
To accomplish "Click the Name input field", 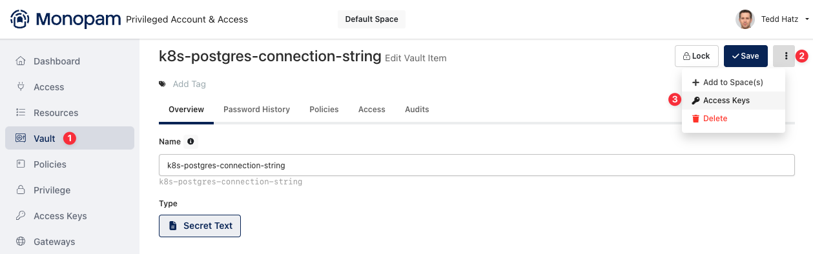I will coord(477,165).
